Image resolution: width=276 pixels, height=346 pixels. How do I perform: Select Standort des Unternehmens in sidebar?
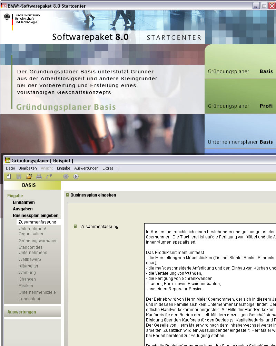click(x=33, y=250)
